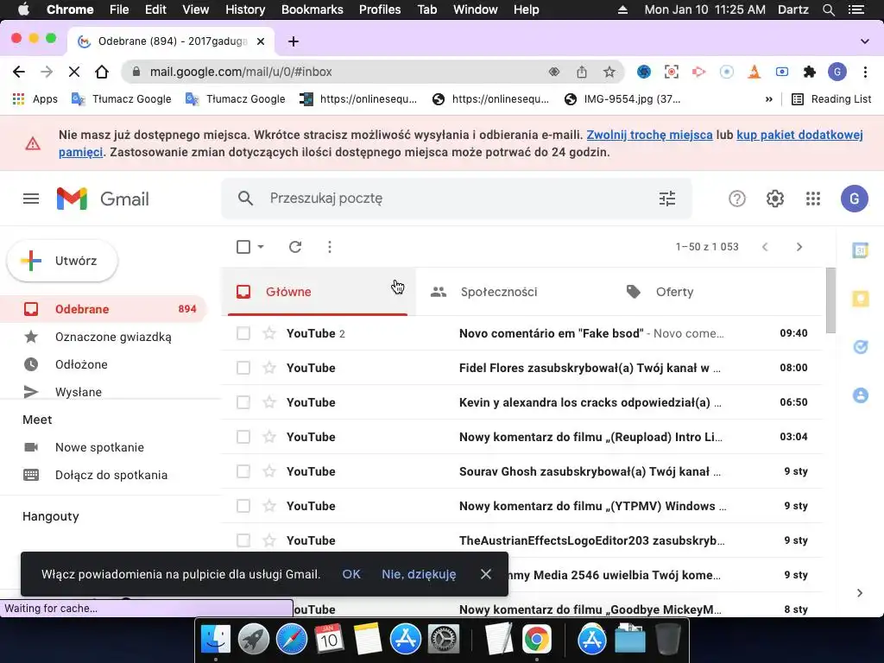Open more options three-dot menu in mail toolbar

(x=330, y=247)
